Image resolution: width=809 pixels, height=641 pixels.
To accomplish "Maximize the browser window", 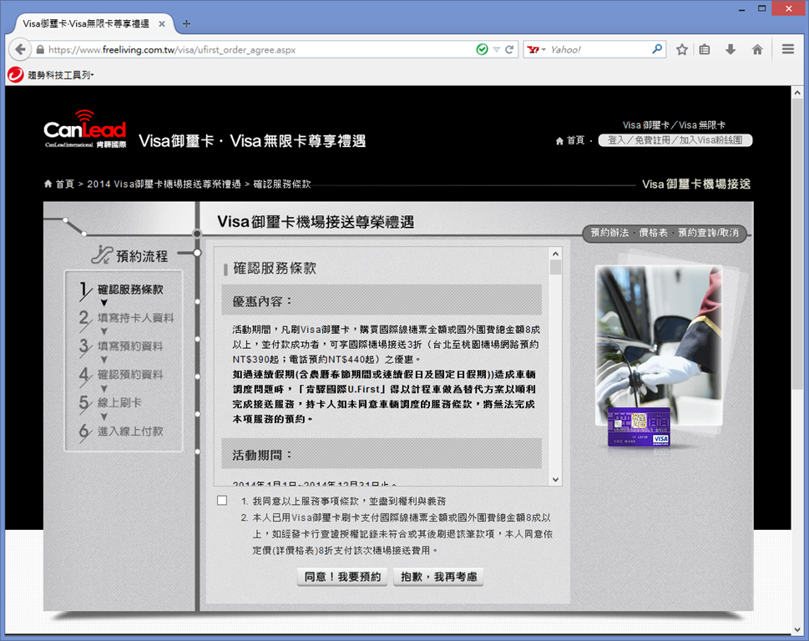I will 762,9.
